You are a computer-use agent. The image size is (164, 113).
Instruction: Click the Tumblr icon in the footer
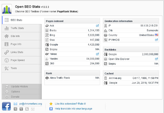tap(21, 109)
